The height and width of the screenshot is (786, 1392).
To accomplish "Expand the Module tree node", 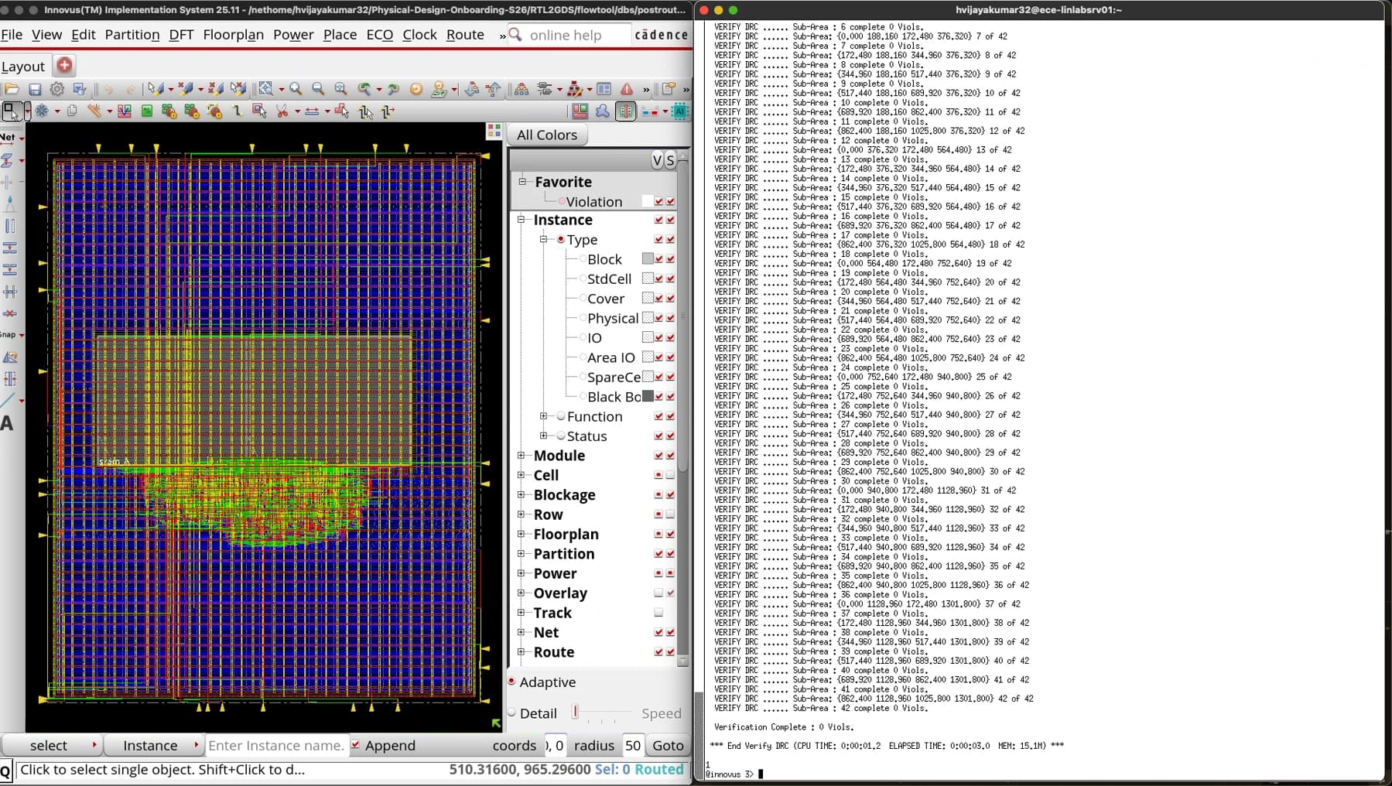I will click(x=521, y=456).
